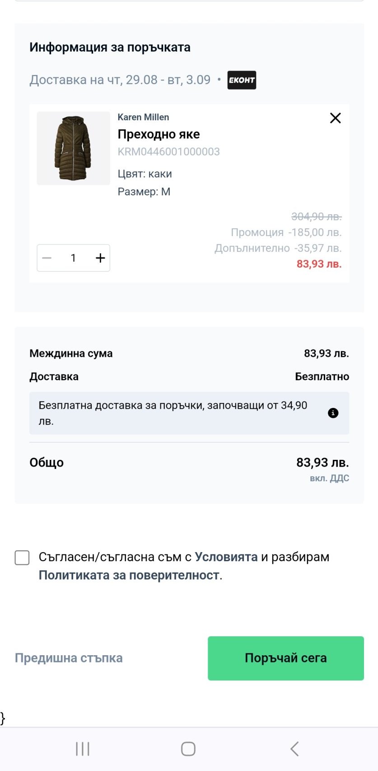Open the khaki jacket product thumbnail
378x771 pixels.
pos(73,148)
